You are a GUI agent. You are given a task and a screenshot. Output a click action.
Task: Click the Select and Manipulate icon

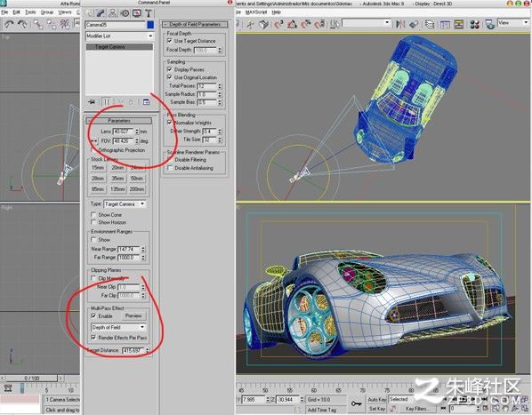250,24
